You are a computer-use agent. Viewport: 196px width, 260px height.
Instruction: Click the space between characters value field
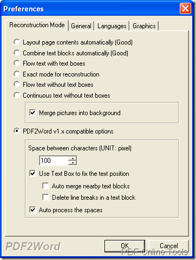coord(54,160)
